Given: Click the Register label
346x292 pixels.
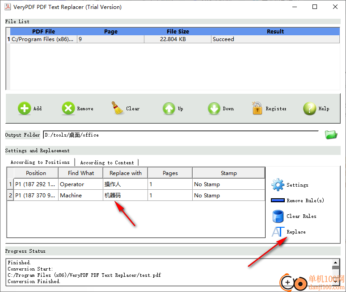Looking at the screenshot, I should coord(276,108).
